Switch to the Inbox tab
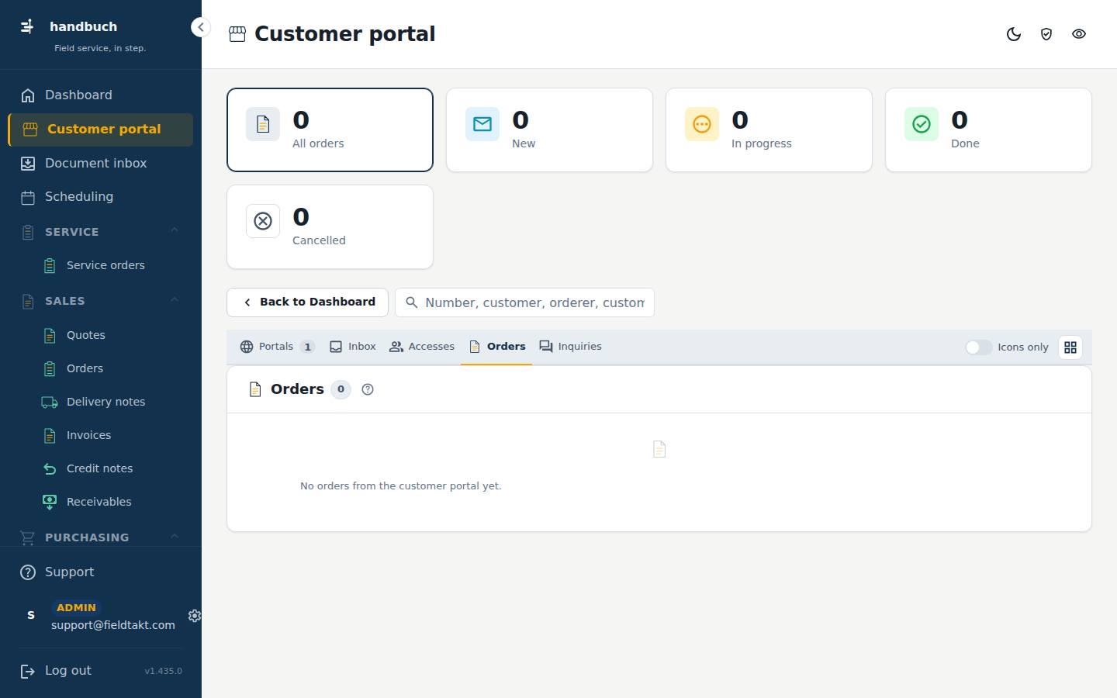The width and height of the screenshot is (1117, 698). click(x=353, y=347)
